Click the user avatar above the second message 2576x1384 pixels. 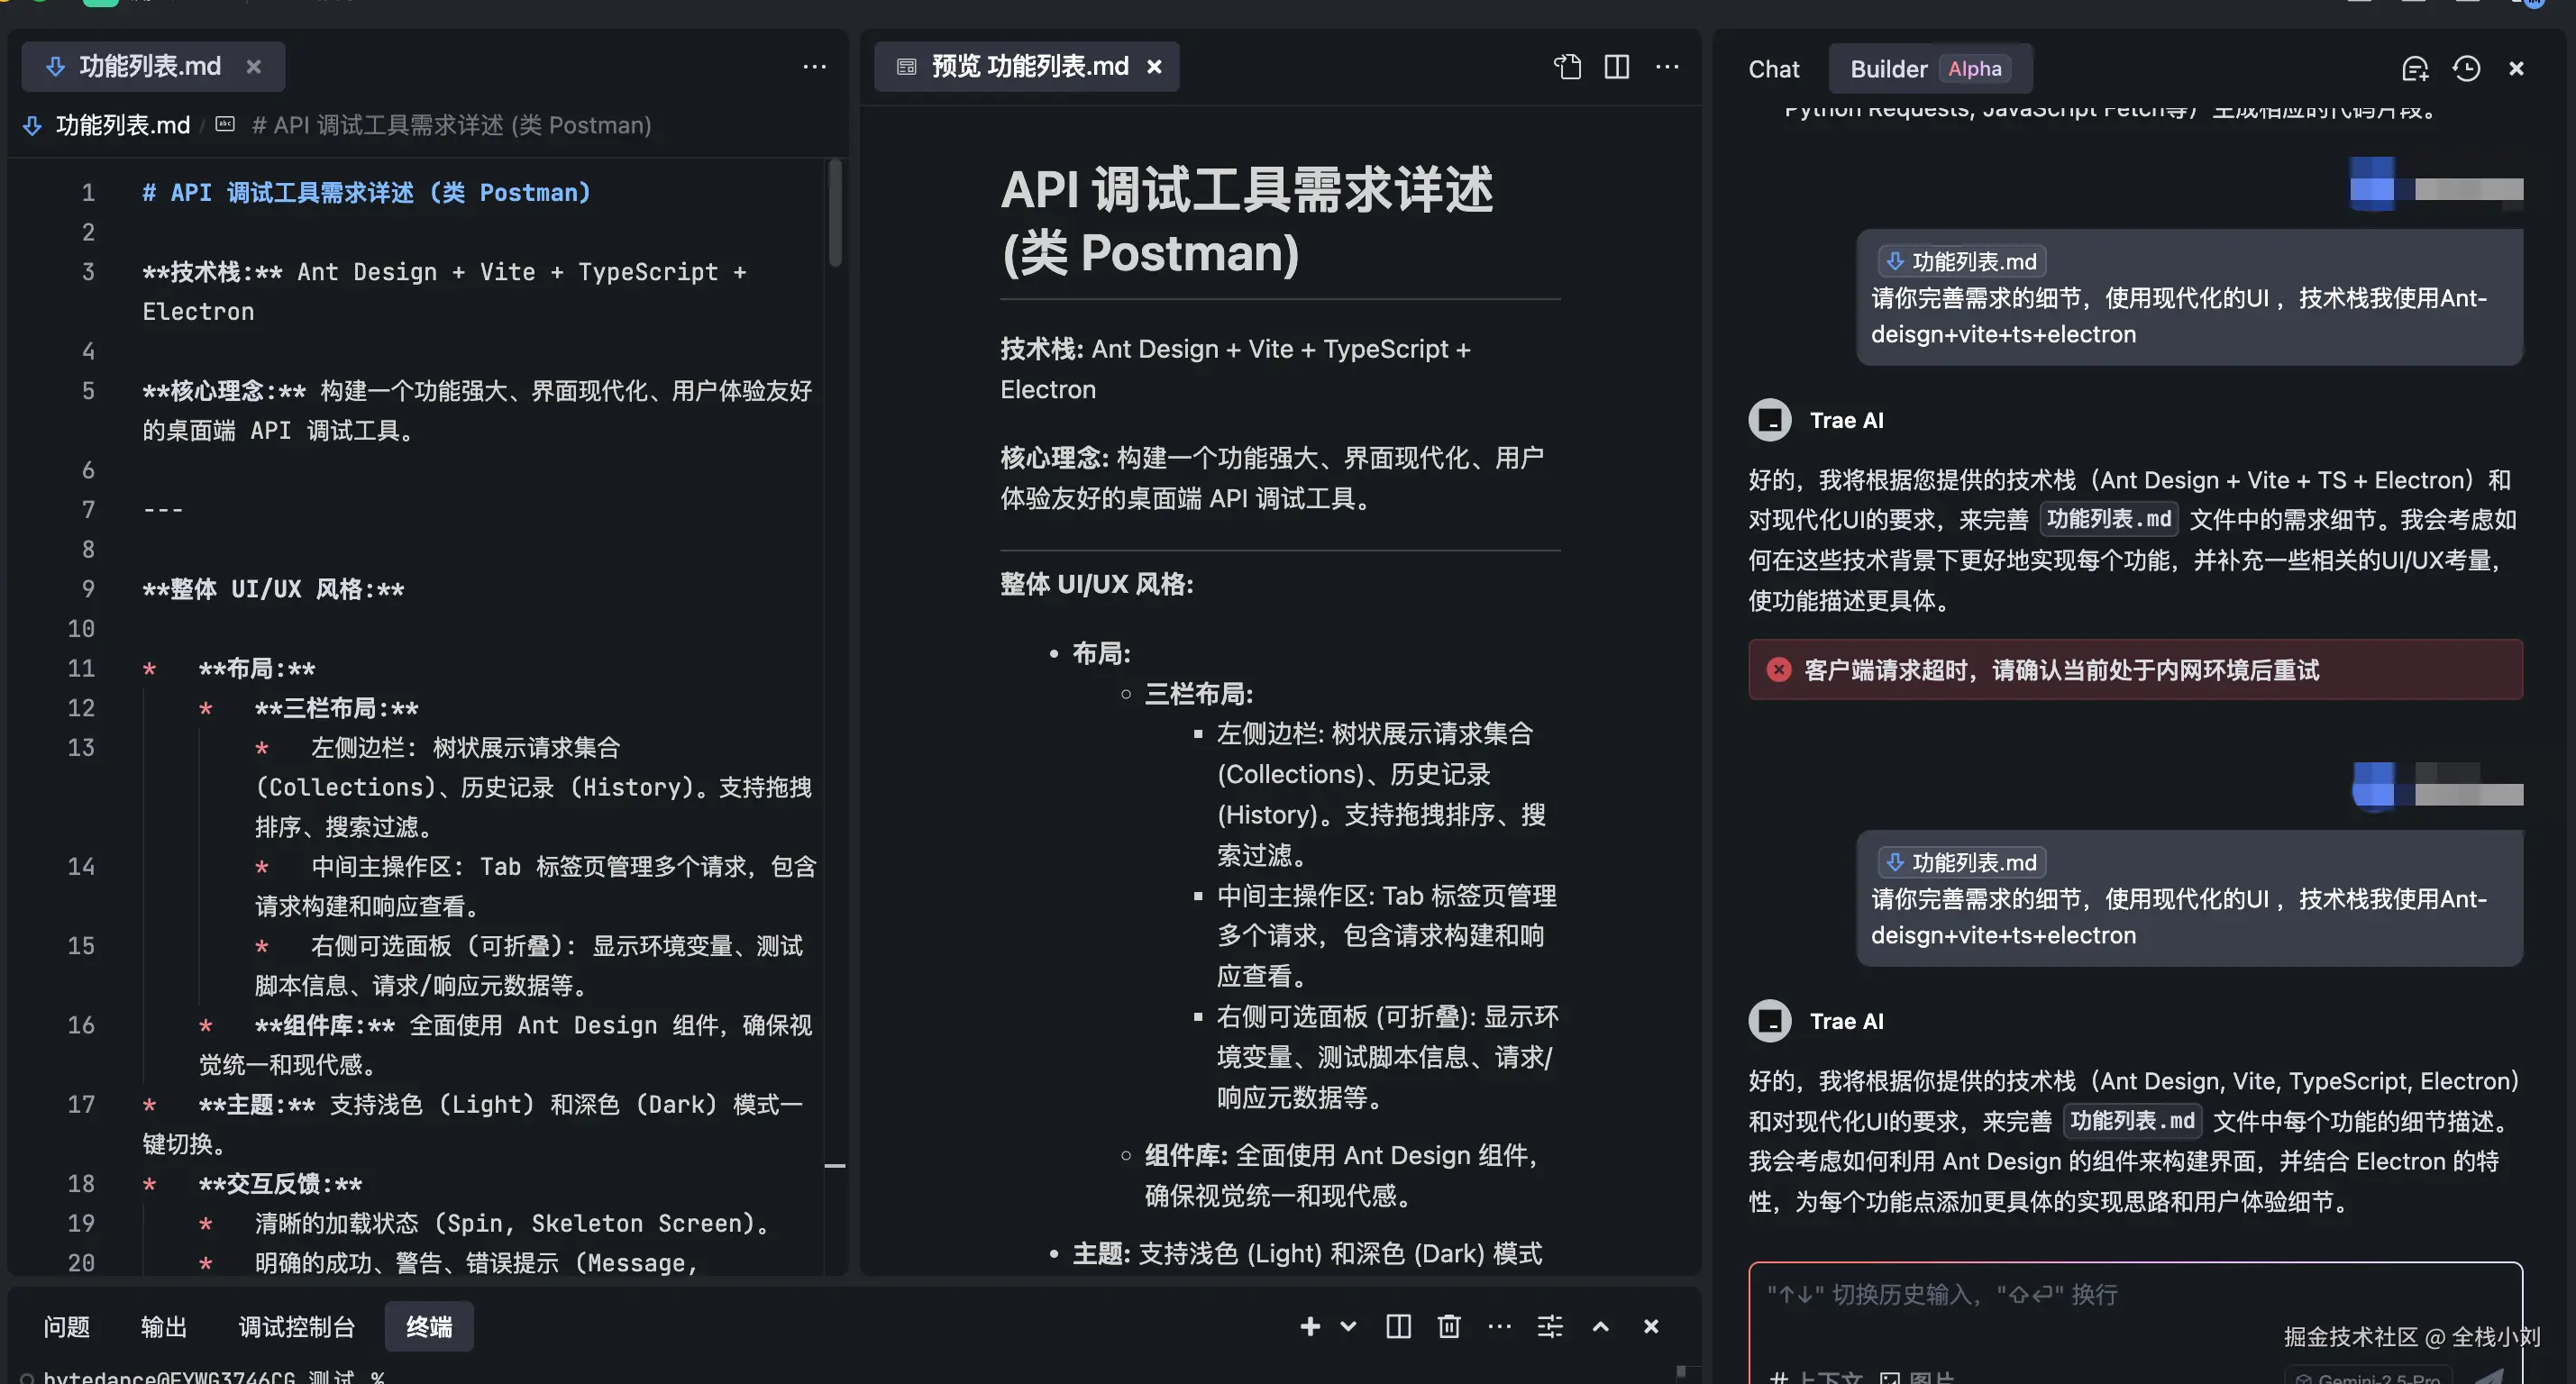(2374, 785)
